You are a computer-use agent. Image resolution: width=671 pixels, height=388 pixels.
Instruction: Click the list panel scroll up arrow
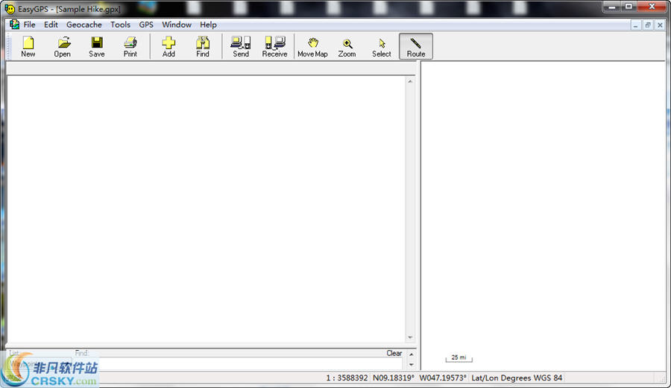click(410, 81)
